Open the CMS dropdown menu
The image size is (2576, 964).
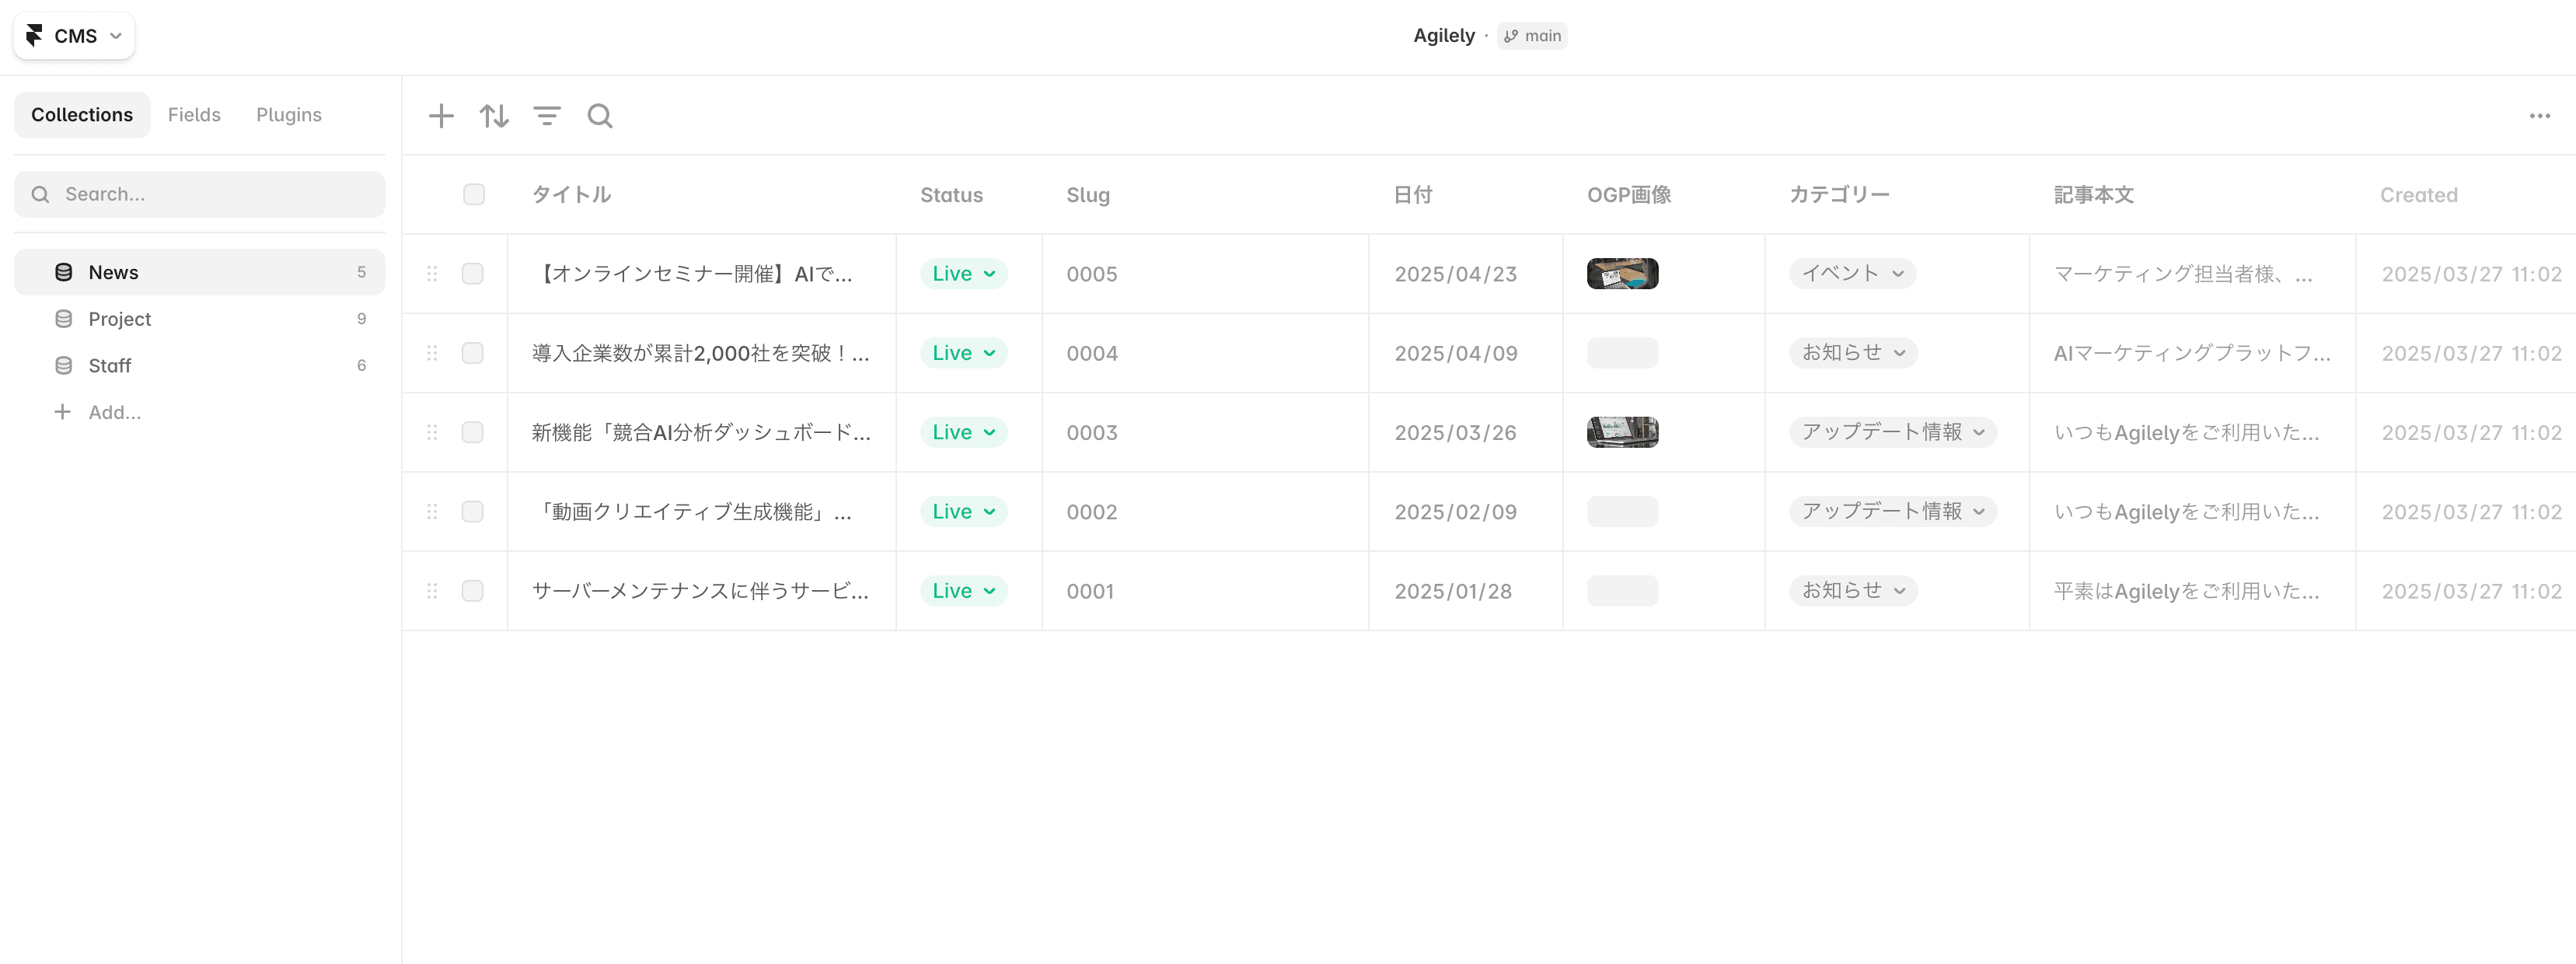tap(74, 36)
